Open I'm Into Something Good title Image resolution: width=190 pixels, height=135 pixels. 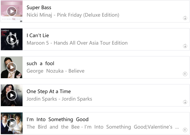click(x=58, y=119)
